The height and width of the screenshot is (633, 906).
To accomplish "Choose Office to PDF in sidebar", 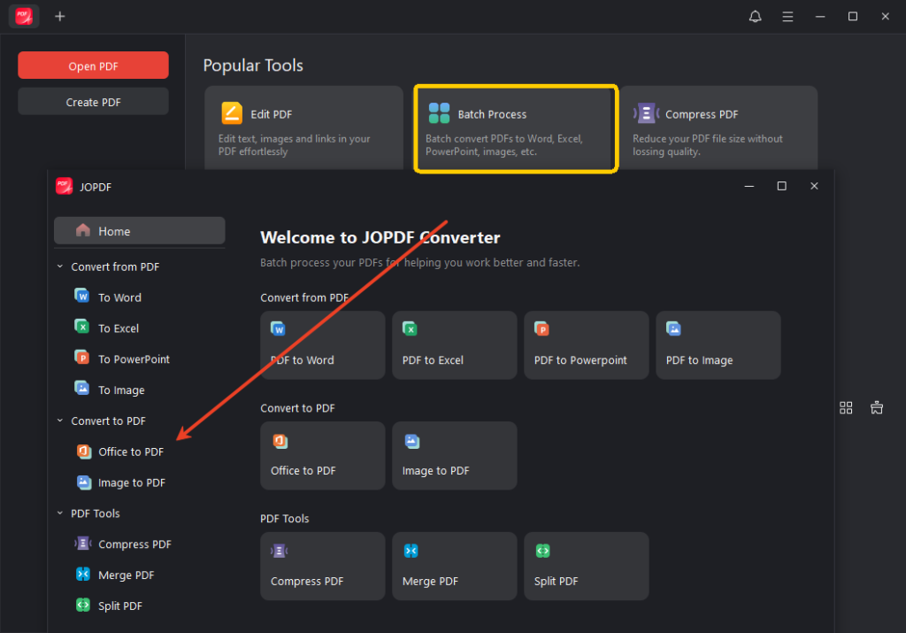I will click(x=130, y=452).
